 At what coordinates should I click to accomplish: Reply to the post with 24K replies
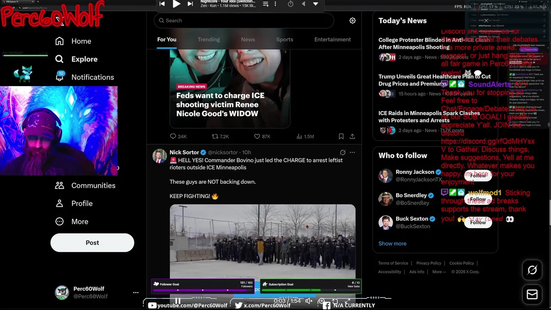pyautogui.click(x=178, y=136)
